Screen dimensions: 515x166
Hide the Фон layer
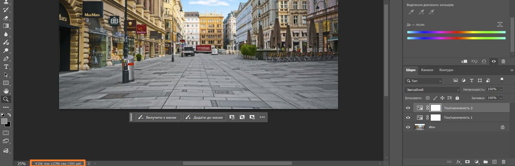pos(408,127)
